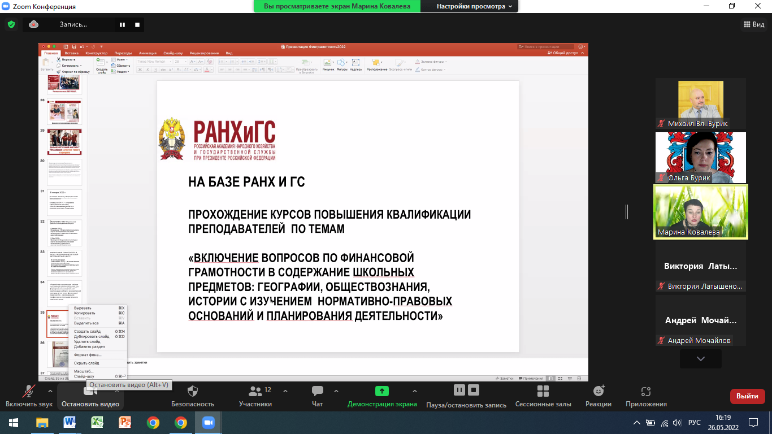Open the Приложения apps panel

pos(646,396)
